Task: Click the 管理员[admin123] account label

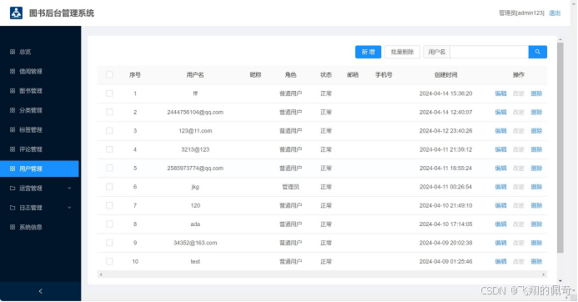Action: [x=521, y=13]
